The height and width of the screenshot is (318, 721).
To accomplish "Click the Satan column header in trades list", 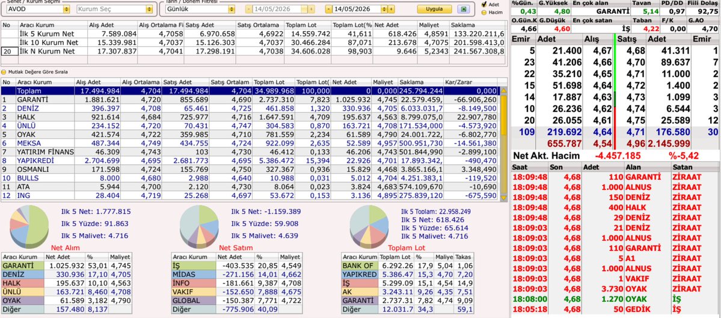I will [695, 167].
